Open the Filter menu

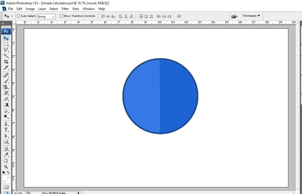(65, 9)
